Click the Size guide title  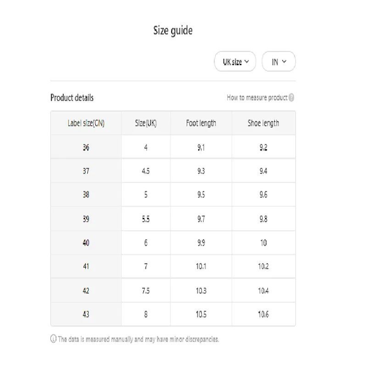[x=173, y=31]
